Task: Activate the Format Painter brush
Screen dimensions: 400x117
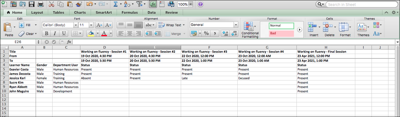Action: pos(79,4)
